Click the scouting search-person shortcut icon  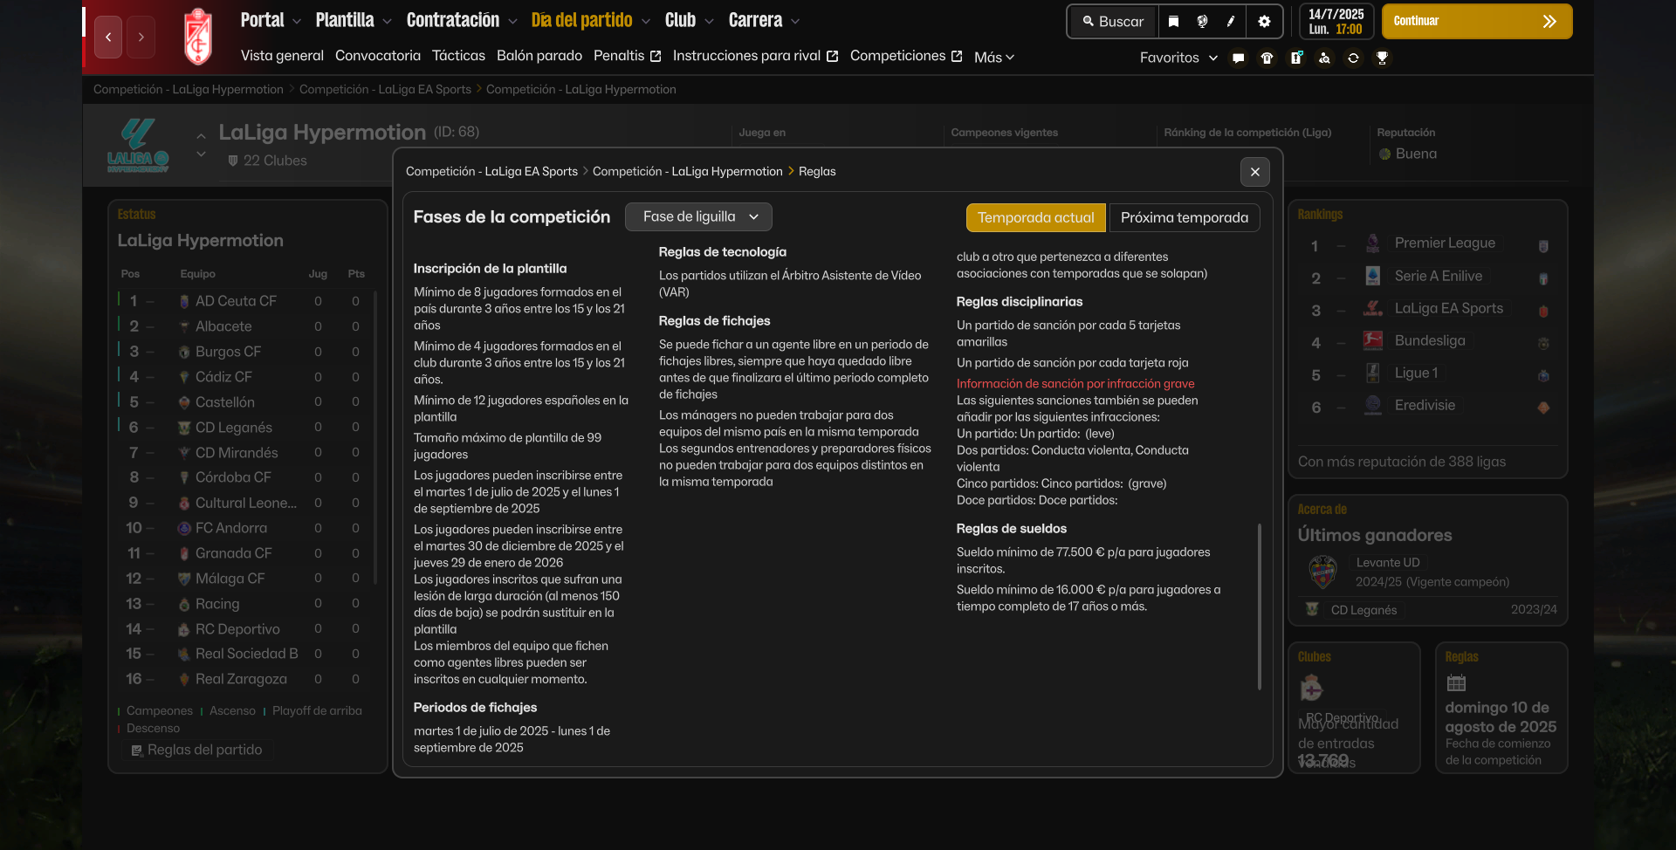click(1324, 58)
